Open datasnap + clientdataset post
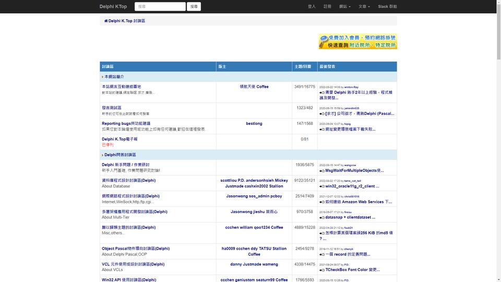Screen dimensions: 501x282 tap(350, 217)
